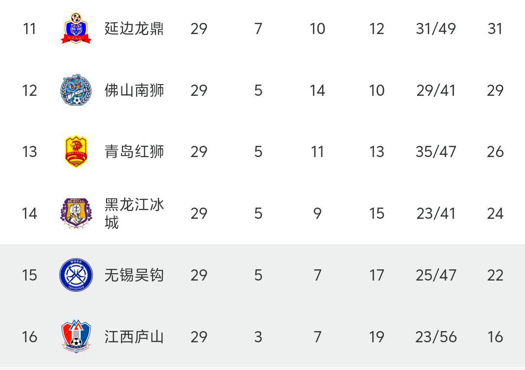The height and width of the screenshot is (370, 525).
Task: Tap the Yanbian Longding (延边龙鼎) team logo
Action: [76, 29]
